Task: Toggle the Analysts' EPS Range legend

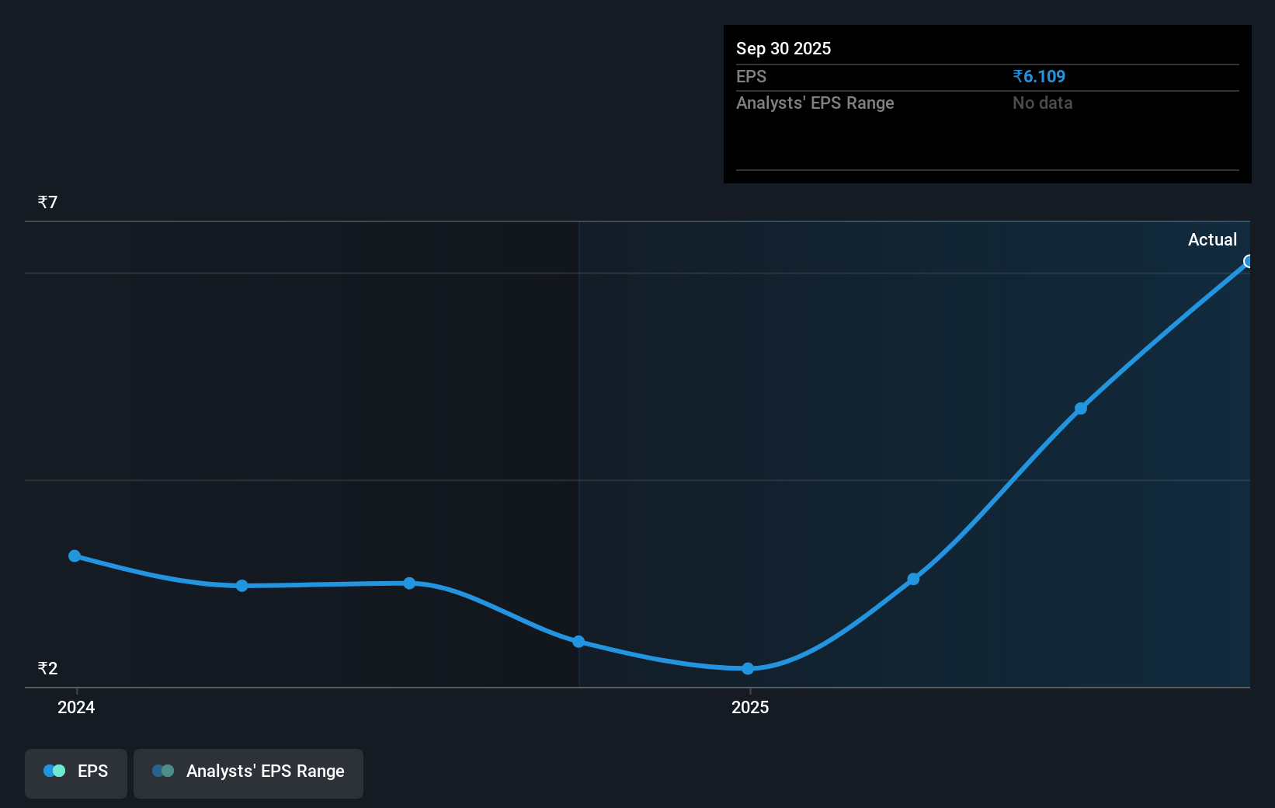Action: pyautogui.click(x=248, y=773)
